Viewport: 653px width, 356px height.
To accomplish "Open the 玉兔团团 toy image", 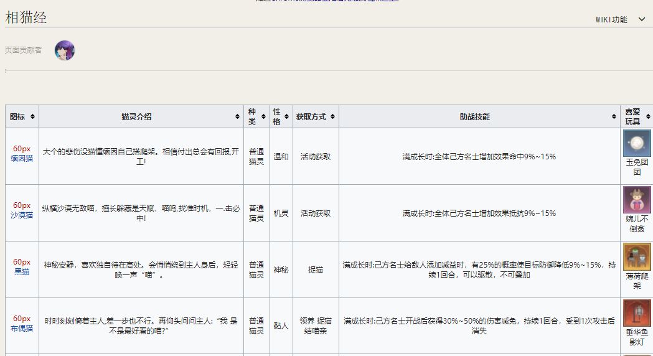I will (x=637, y=143).
